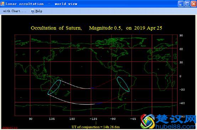This screenshot has width=197, height=130.
Task: Maximize the Lunar occultation window
Action: click(x=187, y=4)
